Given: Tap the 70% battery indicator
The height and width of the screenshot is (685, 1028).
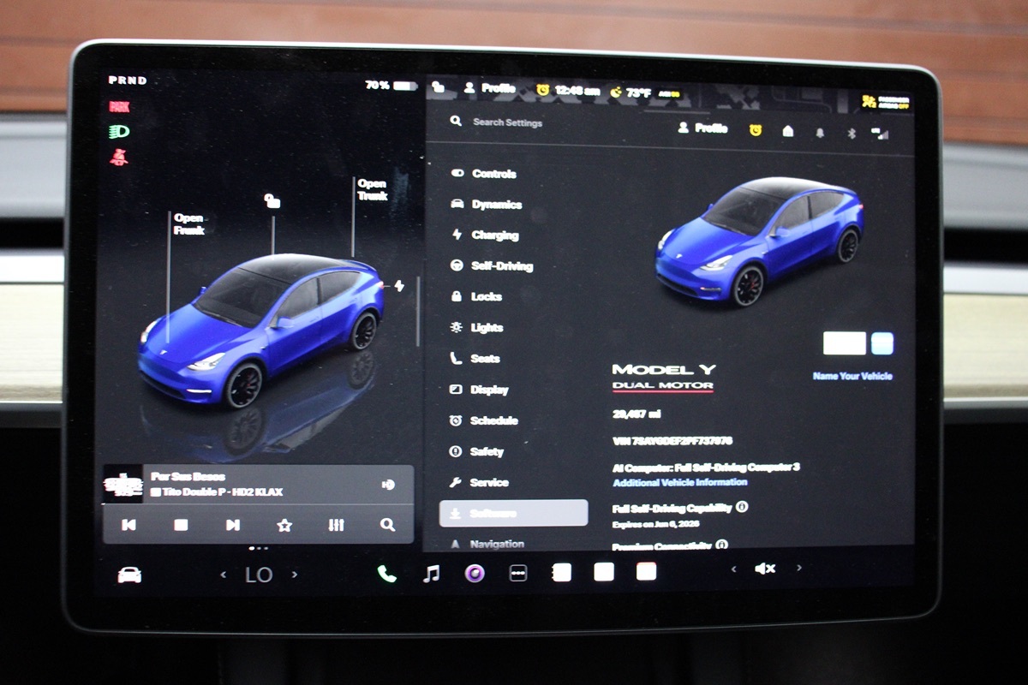Looking at the screenshot, I should [391, 86].
